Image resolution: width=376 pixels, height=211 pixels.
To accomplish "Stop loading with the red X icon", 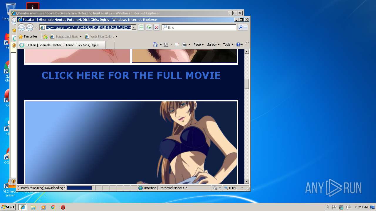I will 157,27.
